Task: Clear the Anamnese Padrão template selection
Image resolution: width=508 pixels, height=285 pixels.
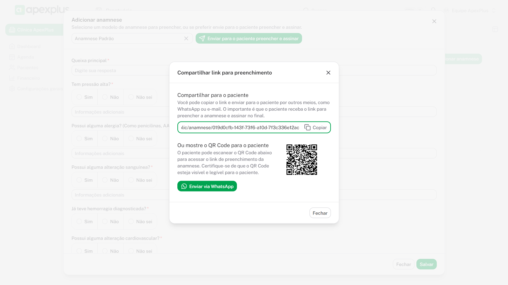Action: (186, 39)
